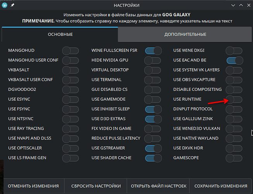Maximize window using the up chevron
Image resolution: width=253 pixels, height=194 pixels.
click(239, 5)
